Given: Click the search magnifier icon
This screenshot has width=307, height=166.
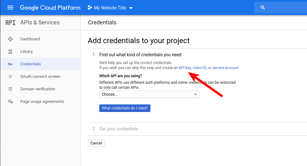Looking at the screenshot, I should pyautogui.click(x=263, y=8).
